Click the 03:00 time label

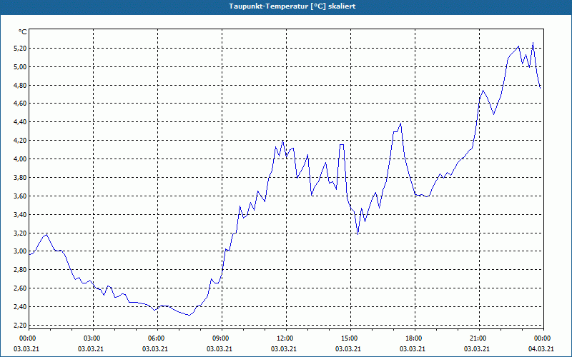pos(93,338)
